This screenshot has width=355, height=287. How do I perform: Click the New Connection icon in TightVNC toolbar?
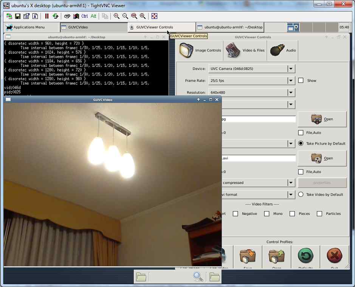(9, 16)
